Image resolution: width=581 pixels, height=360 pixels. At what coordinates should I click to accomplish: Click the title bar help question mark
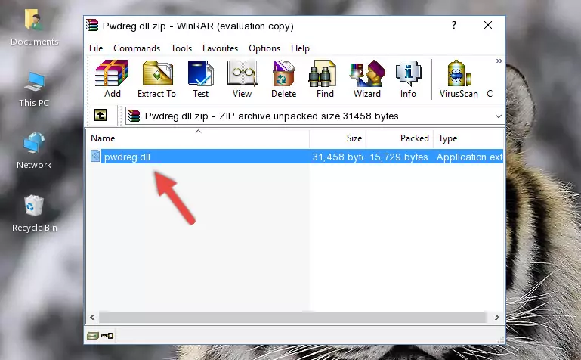coord(454,25)
